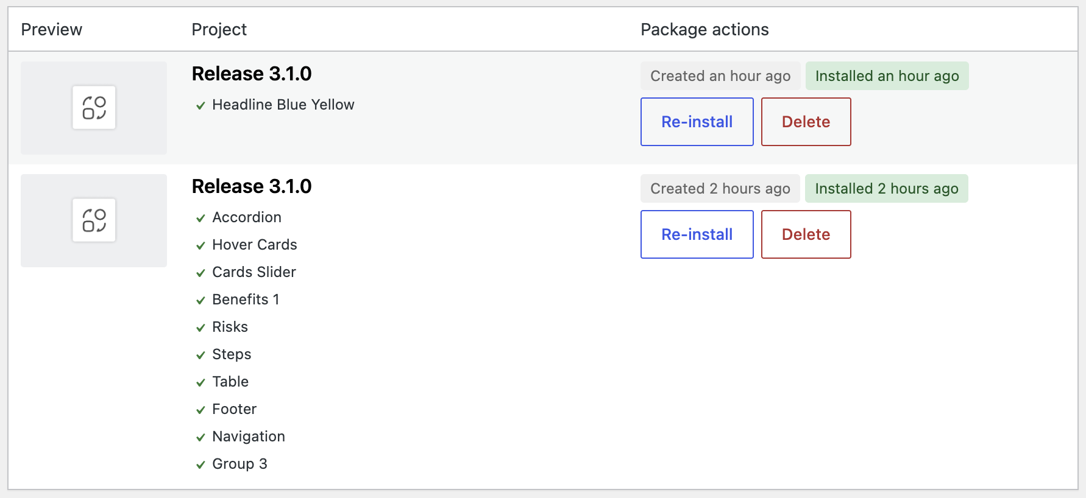Click the Release 3.1.0 title above Headline Blue Yellow
Screen dimensions: 1086x498
coord(252,74)
